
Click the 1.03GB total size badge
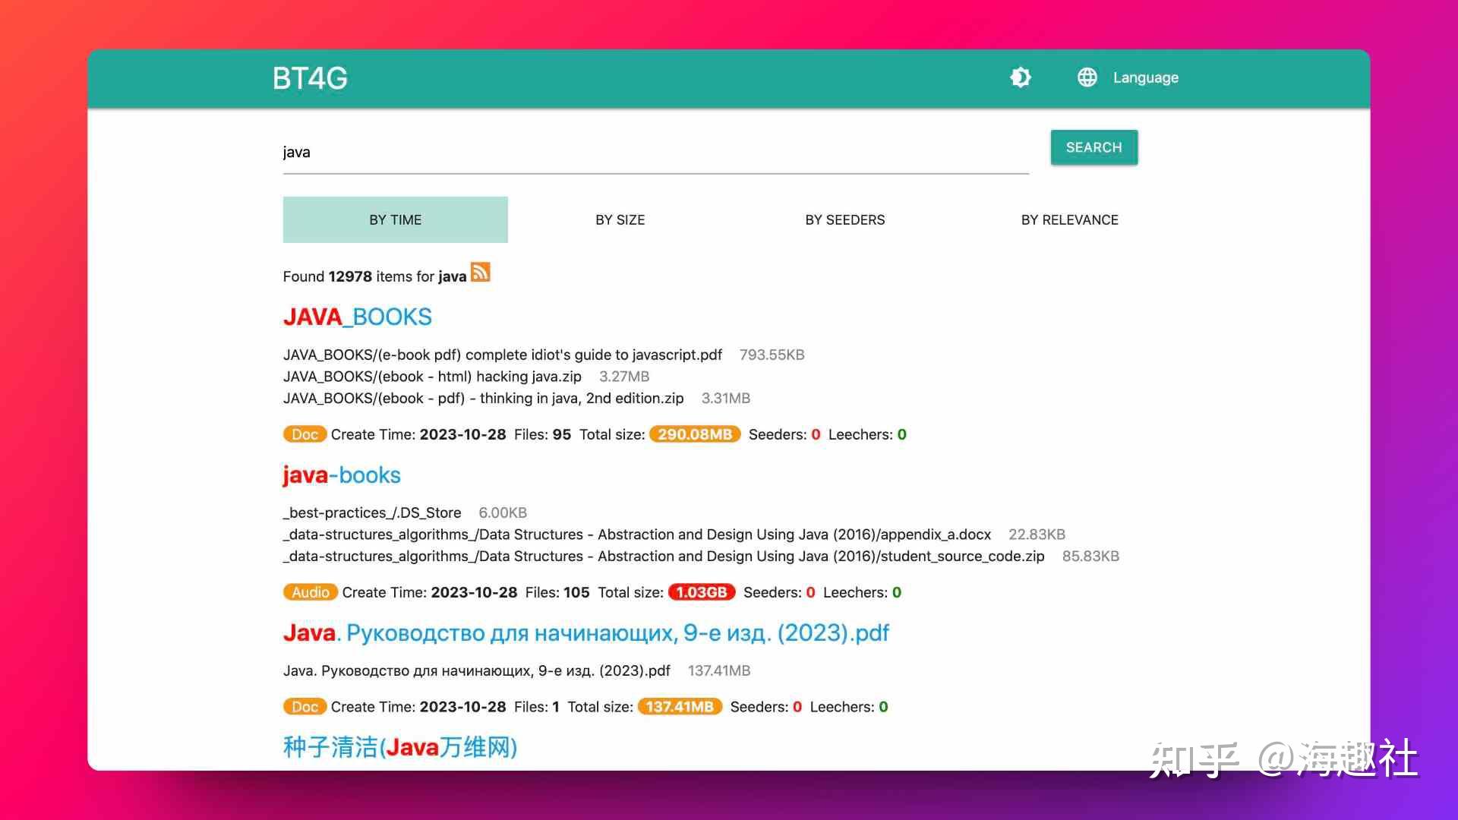pyautogui.click(x=701, y=592)
